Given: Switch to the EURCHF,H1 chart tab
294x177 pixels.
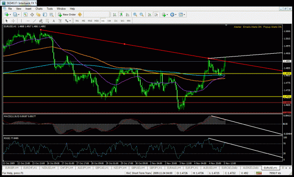Looking at the screenshot, I should [30, 168].
